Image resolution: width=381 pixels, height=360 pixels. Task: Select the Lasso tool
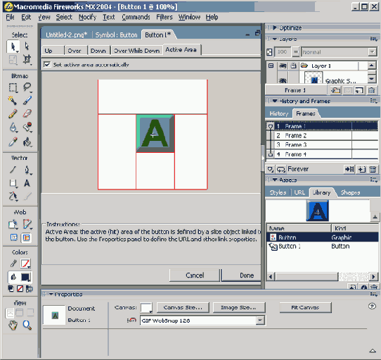(x=27, y=87)
